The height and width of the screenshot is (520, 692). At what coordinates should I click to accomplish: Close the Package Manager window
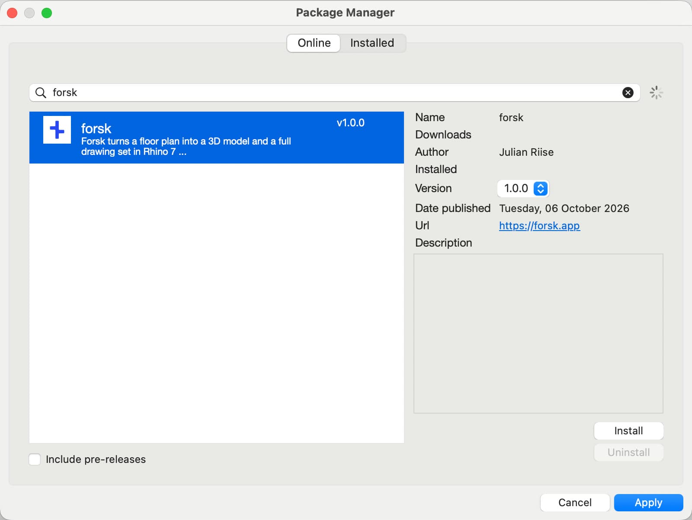pyautogui.click(x=13, y=13)
